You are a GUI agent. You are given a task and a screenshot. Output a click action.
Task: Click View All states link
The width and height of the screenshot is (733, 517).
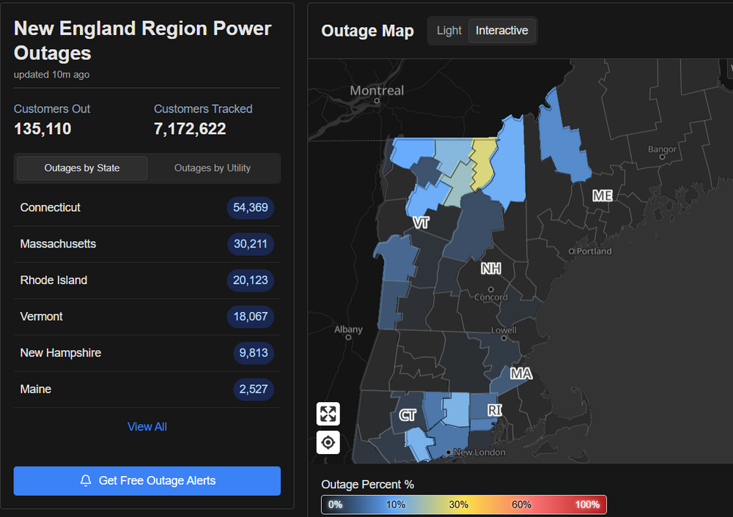click(147, 427)
